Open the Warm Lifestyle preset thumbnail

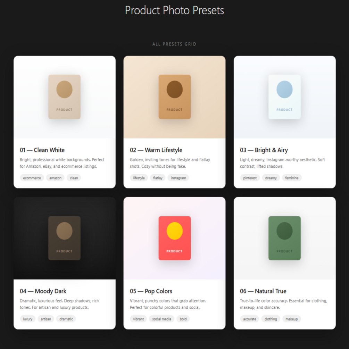(x=174, y=97)
